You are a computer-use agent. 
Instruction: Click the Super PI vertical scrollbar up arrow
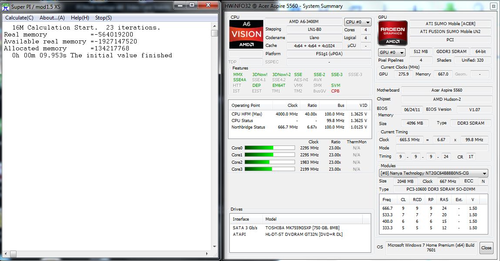[x=214, y=26]
